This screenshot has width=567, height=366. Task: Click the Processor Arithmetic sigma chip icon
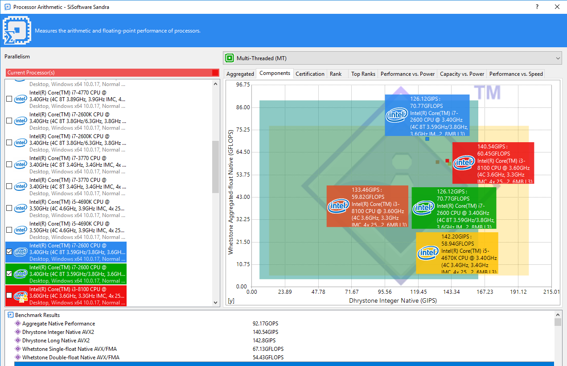click(x=17, y=31)
